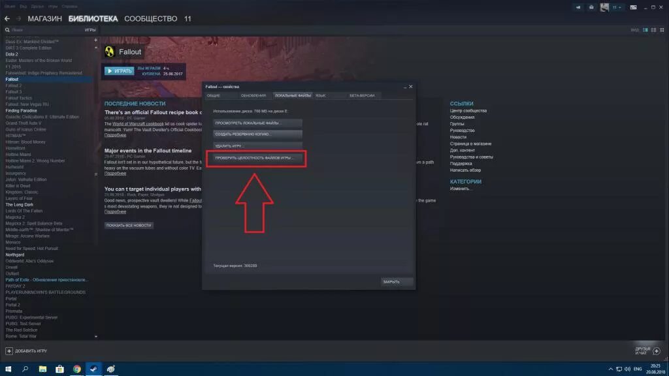Select Fallout: New Vegas RU in list

point(27,104)
